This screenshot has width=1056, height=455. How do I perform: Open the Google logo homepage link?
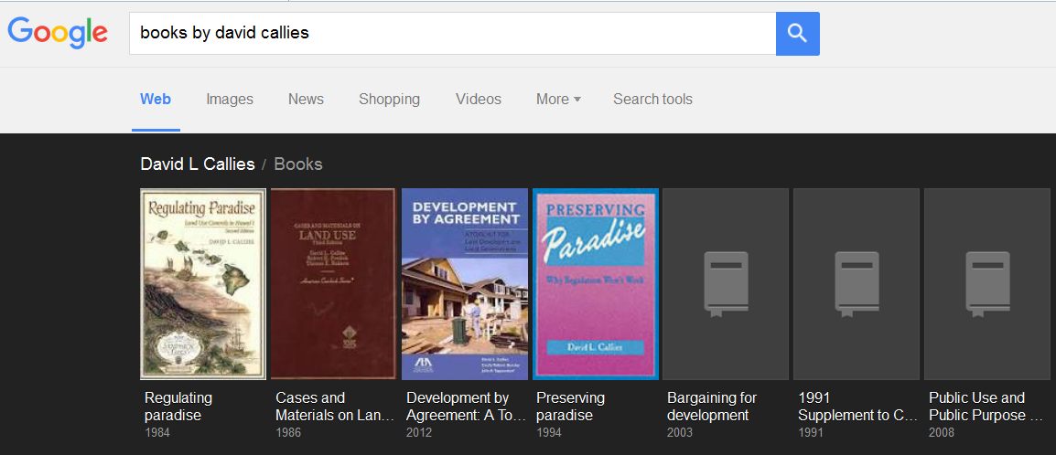[x=58, y=33]
